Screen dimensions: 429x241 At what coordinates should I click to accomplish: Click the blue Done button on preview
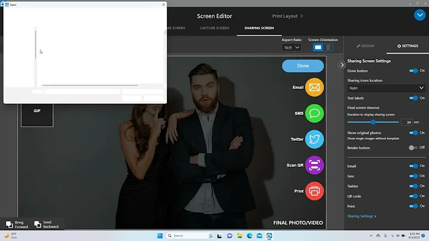tap(303, 66)
